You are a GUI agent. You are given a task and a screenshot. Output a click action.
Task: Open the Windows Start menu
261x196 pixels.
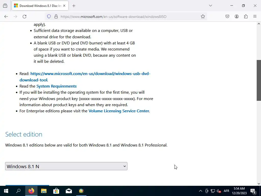[6, 191]
